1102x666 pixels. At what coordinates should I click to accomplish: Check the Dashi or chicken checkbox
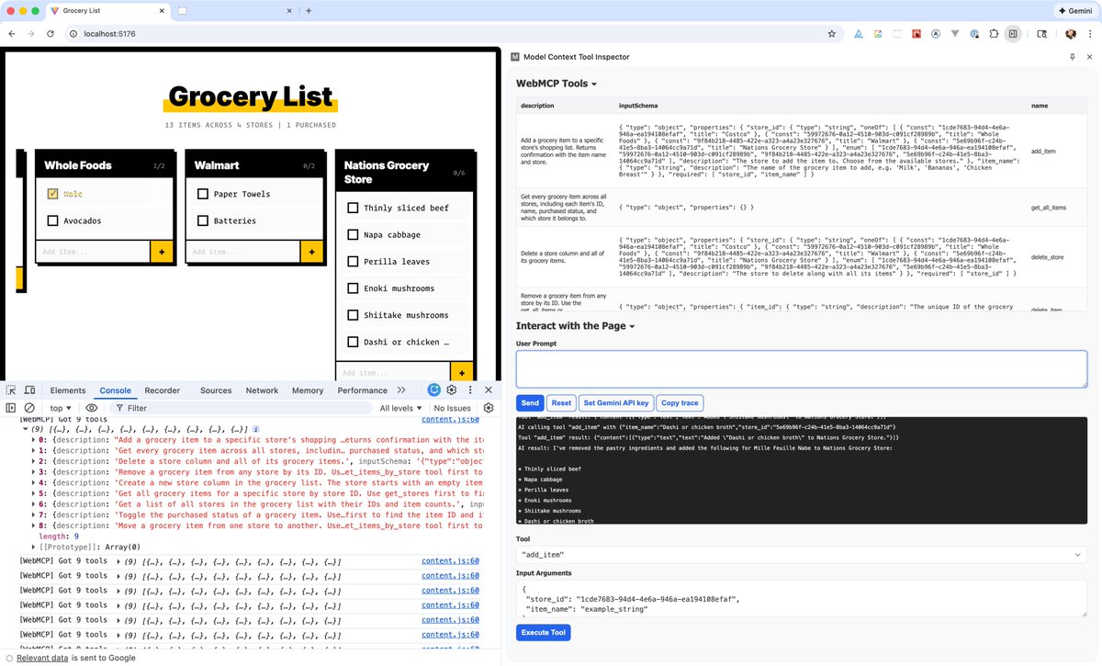coord(353,342)
